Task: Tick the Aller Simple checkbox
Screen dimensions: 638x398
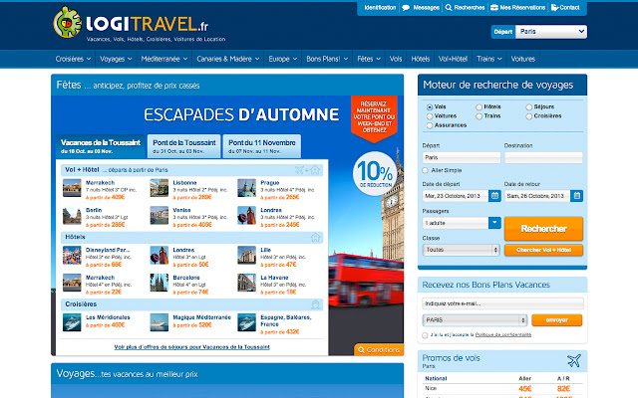Action: [426, 170]
